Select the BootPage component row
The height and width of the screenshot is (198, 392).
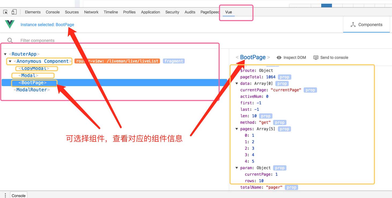coord(114,83)
